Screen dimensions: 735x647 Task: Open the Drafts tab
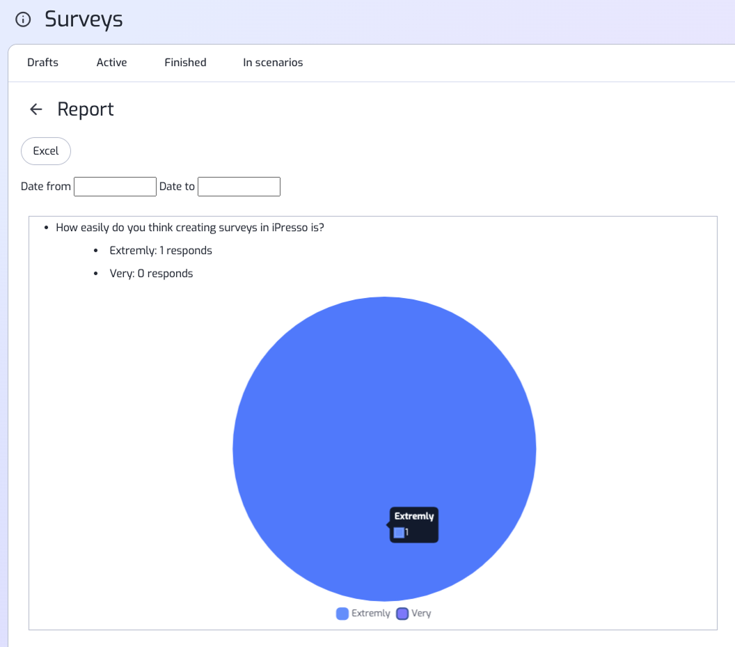tap(42, 63)
